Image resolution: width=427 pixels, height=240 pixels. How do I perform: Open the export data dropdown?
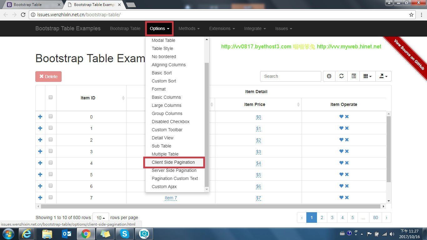coord(383,76)
